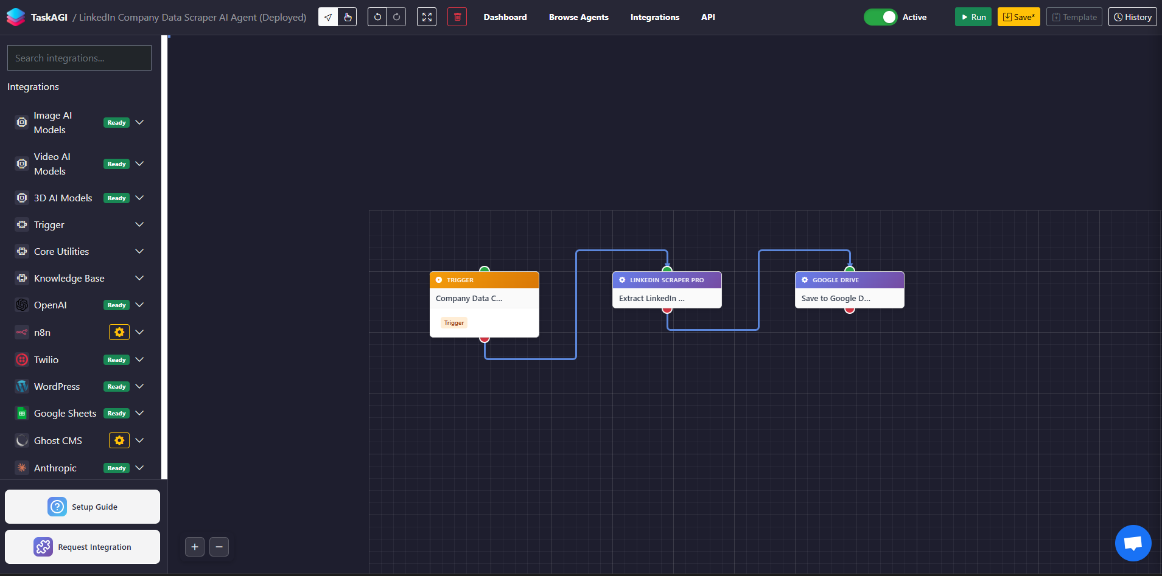Image resolution: width=1162 pixels, height=576 pixels.
Task: Open n8n gear settings icon
Action: point(119,332)
